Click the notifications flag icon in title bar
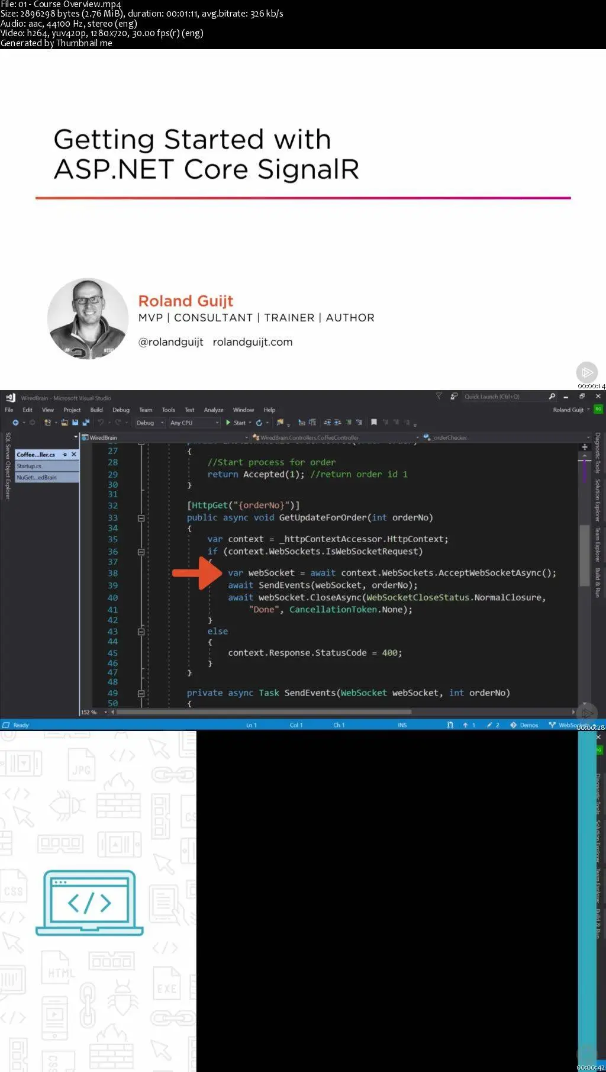The height and width of the screenshot is (1072, 606). pyautogui.click(x=439, y=396)
